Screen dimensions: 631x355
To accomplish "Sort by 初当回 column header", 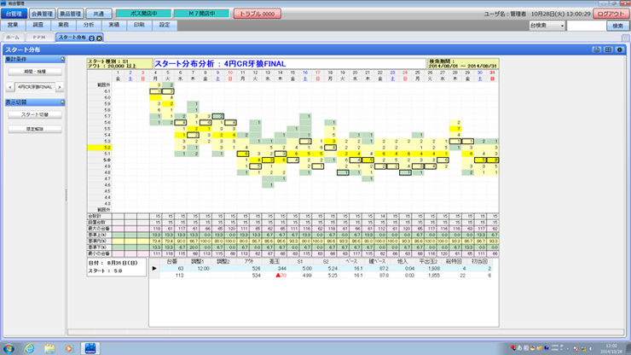I will (x=479, y=261).
